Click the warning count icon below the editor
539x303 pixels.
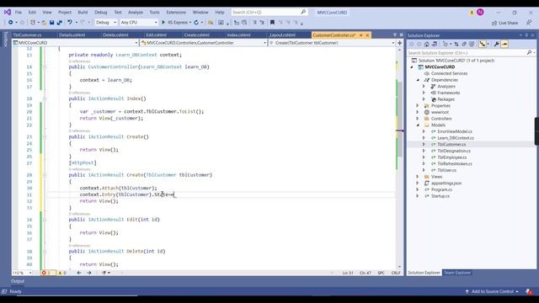tap(60, 273)
